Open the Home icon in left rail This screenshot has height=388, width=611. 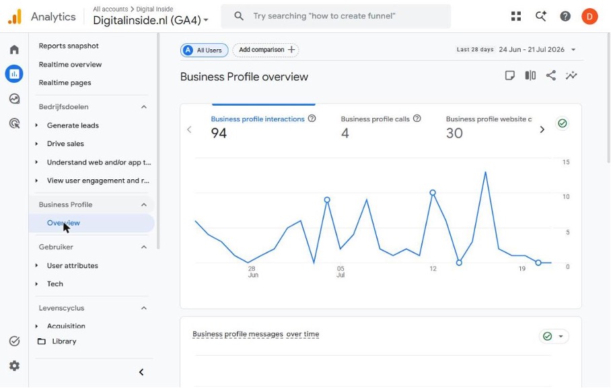pos(14,50)
